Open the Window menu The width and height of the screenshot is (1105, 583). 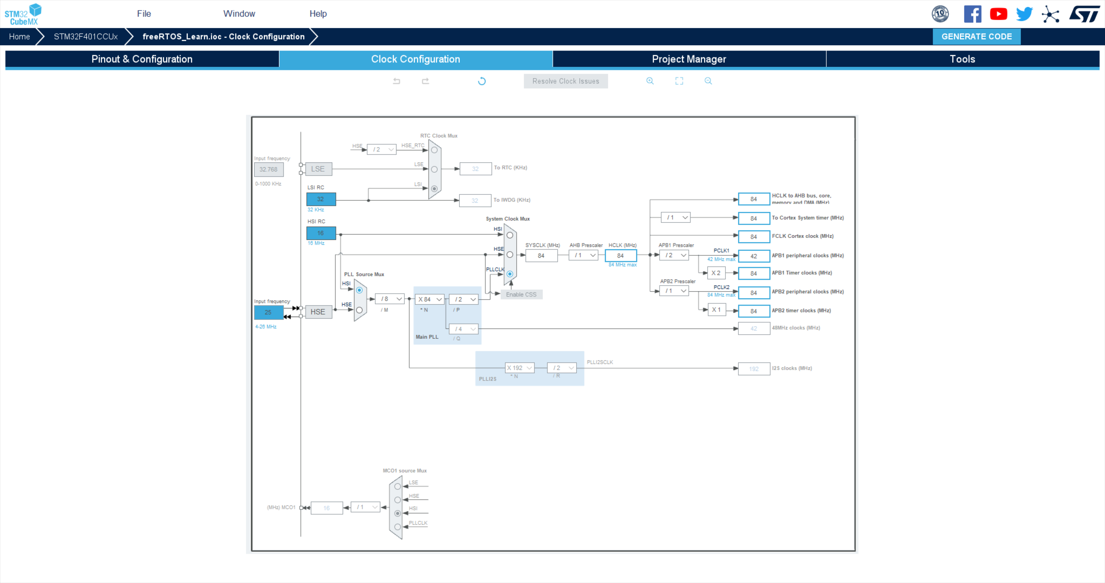tap(239, 14)
